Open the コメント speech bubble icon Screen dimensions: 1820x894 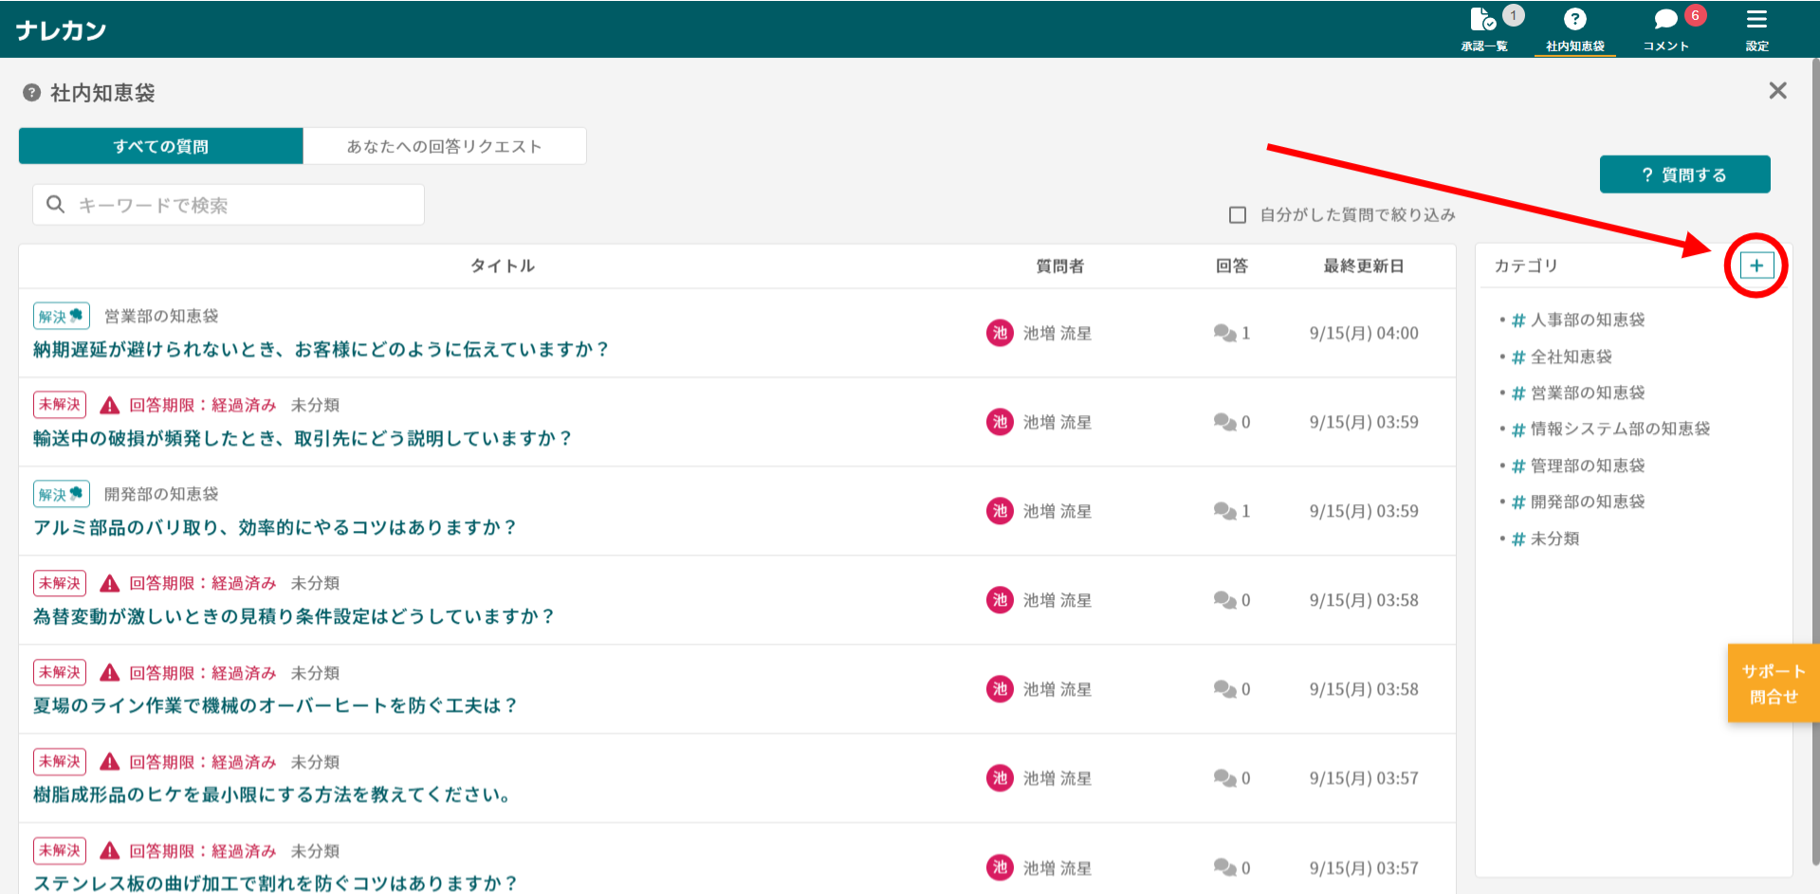click(x=1665, y=20)
